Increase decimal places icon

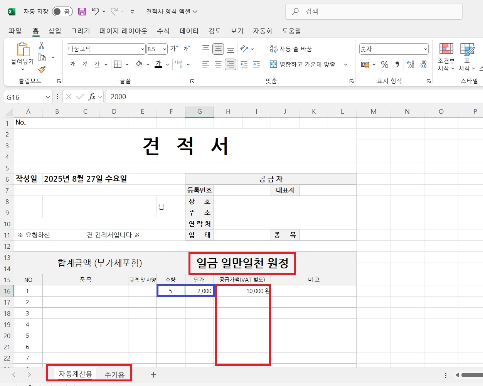(x=411, y=64)
